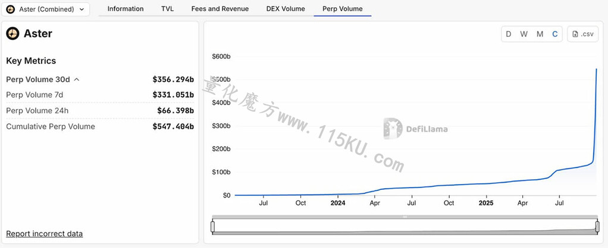
Task: Click the $0 y-axis label
Action: 226,195
